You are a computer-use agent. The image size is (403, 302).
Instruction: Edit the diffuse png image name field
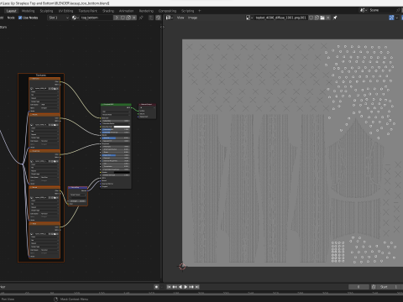280,18
